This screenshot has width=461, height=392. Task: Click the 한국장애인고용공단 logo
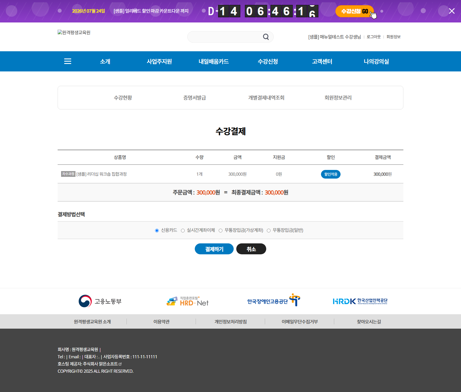tap(274, 300)
